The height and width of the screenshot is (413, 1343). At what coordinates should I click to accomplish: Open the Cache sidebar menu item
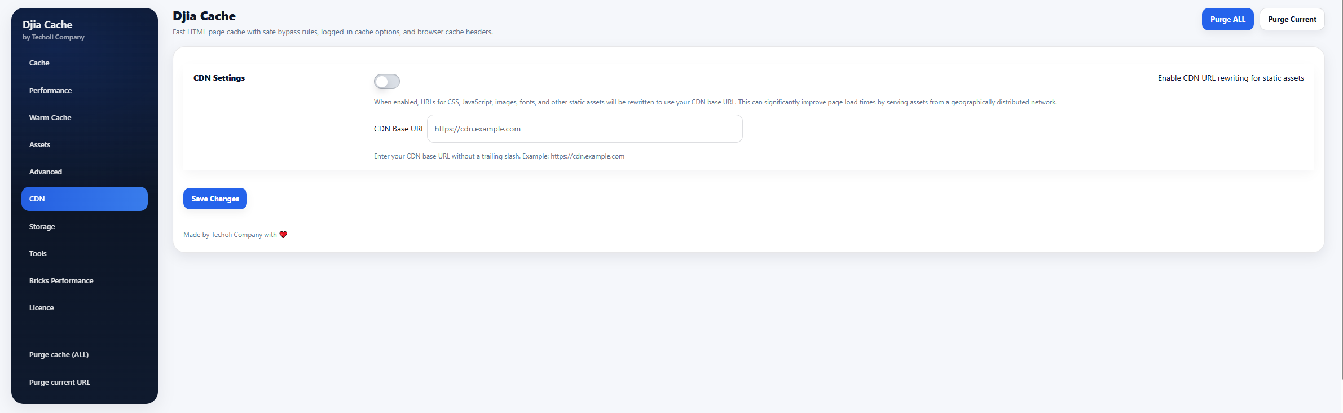pyautogui.click(x=39, y=63)
